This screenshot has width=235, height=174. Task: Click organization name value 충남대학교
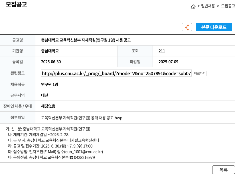click(50, 51)
